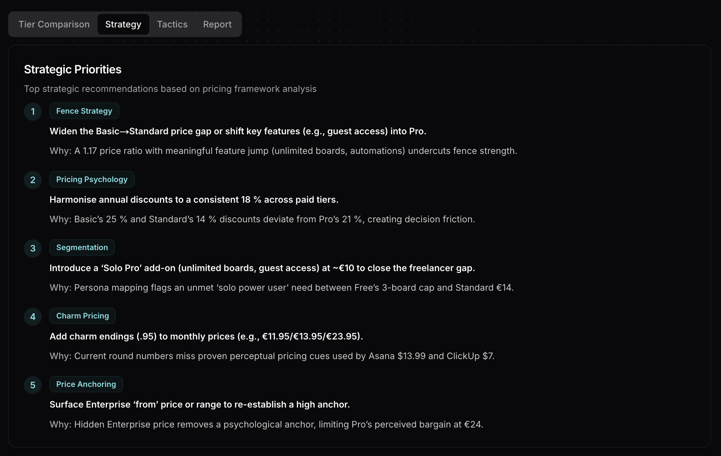Click the Segmentation category badge

tap(82, 247)
